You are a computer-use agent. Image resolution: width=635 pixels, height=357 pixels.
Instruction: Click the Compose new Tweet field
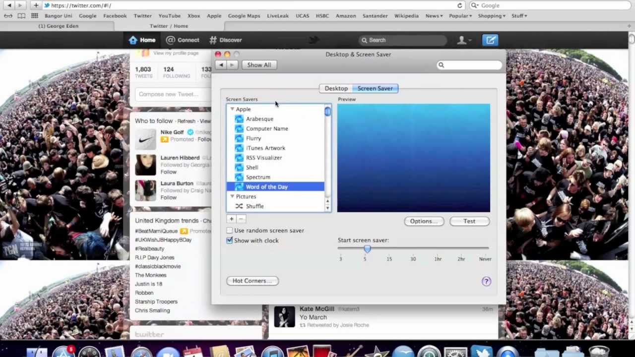point(173,94)
